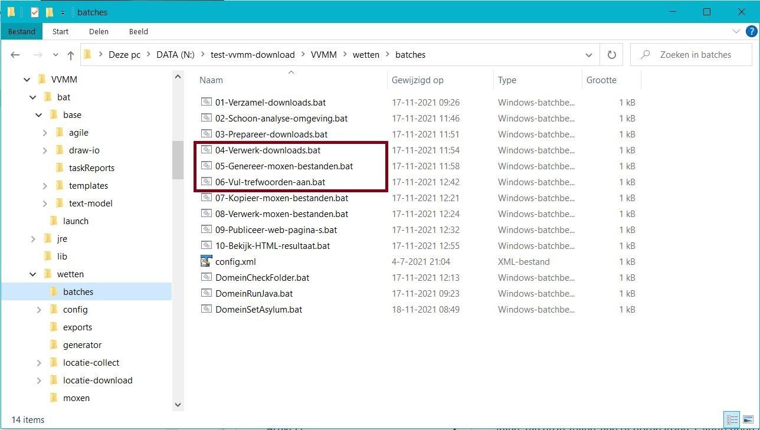
Task: Click the 04-Verwerk-downloads.bat file icon
Action: click(206, 150)
